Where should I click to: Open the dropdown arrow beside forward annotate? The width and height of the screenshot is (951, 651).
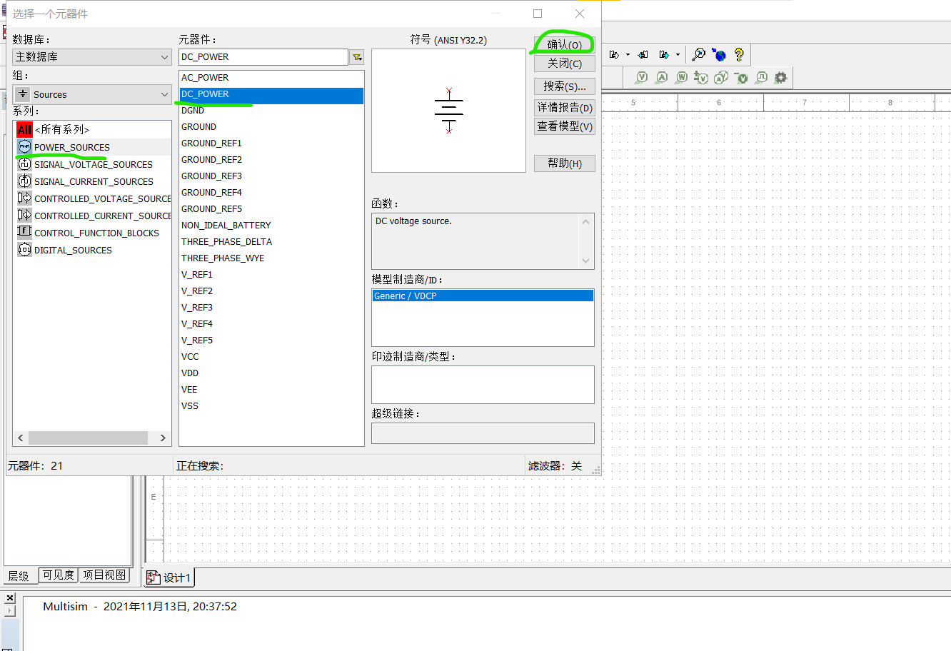(678, 55)
